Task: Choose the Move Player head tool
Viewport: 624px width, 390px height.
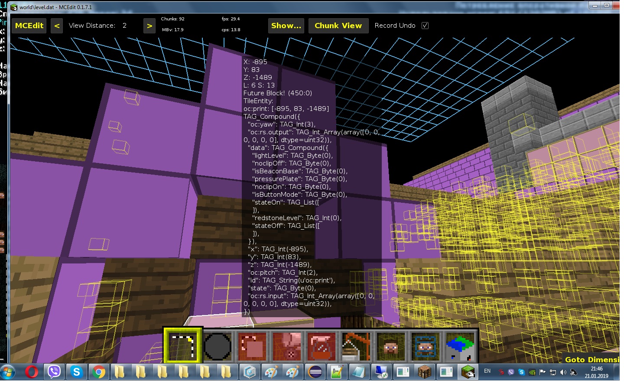Action: 391,346
